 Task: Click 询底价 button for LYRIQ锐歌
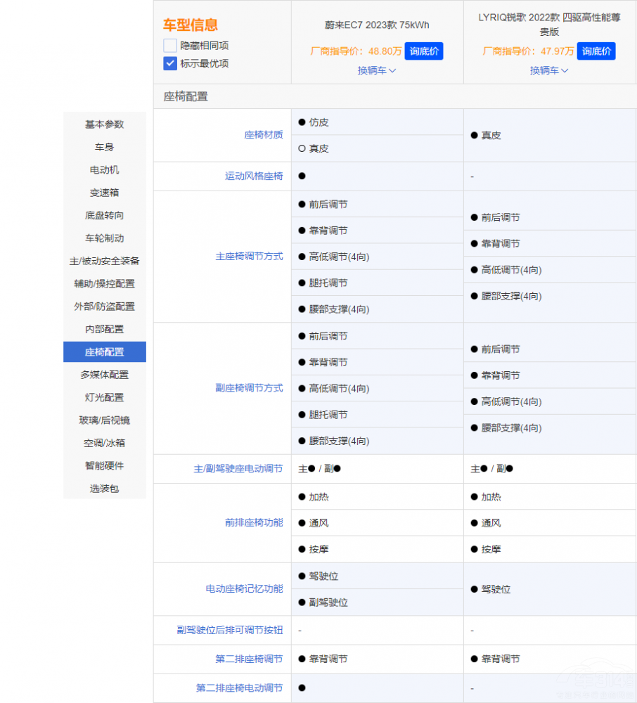click(596, 51)
